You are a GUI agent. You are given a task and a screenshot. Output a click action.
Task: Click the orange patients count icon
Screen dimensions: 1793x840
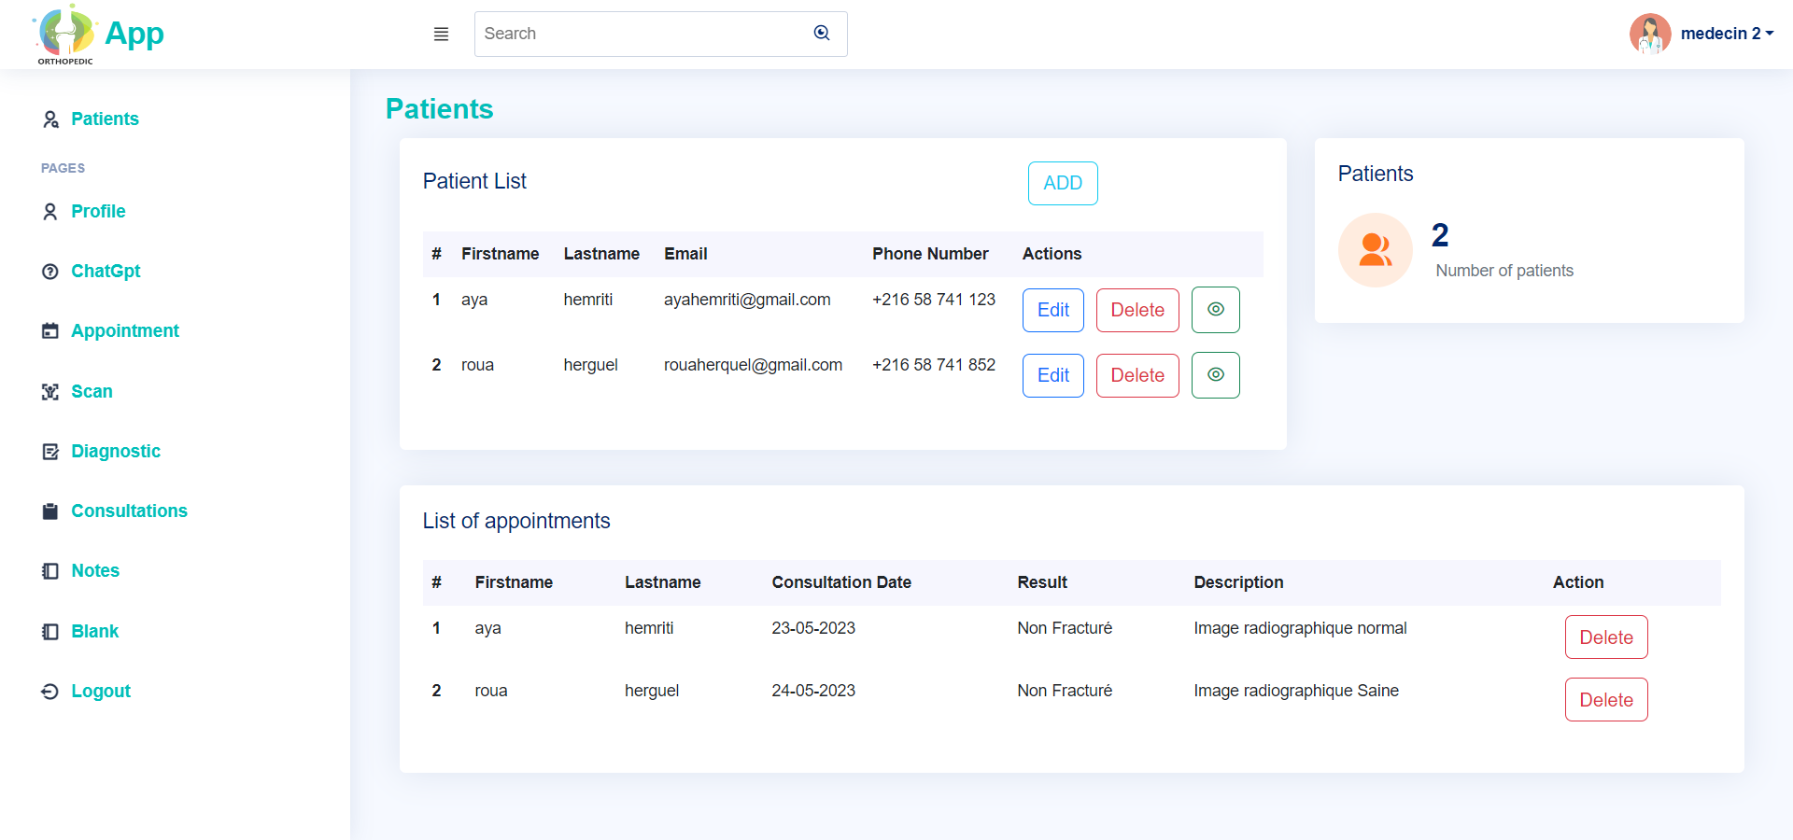(1376, 250)
